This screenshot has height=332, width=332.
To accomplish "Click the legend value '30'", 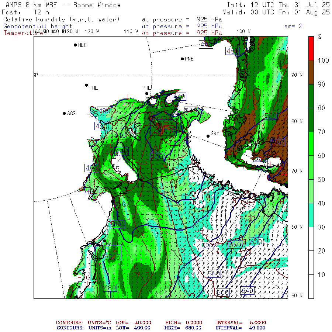I will coord(321,227).
